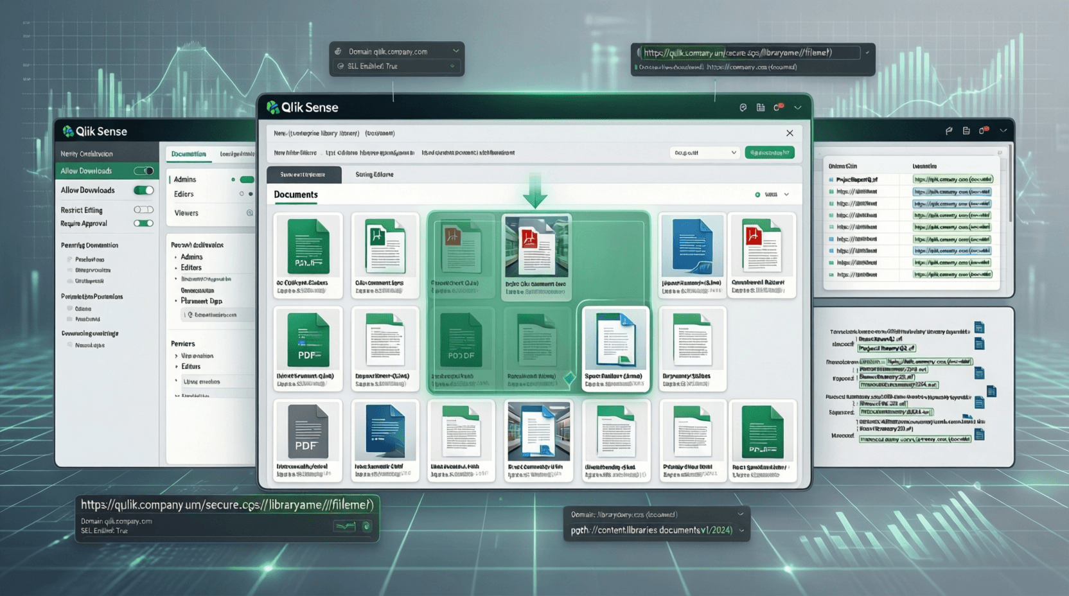Select the dark active tab above Documents

click(303, 175)
